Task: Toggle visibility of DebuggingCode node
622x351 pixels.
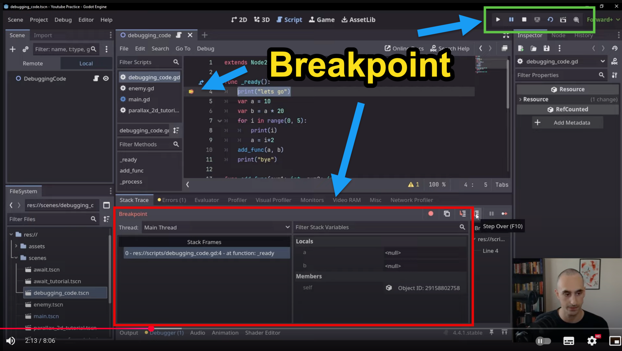Action: 106,78
